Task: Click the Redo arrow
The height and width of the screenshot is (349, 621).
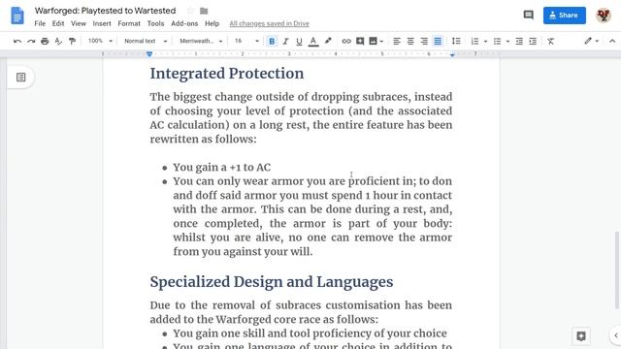Action: pos(31,41)
